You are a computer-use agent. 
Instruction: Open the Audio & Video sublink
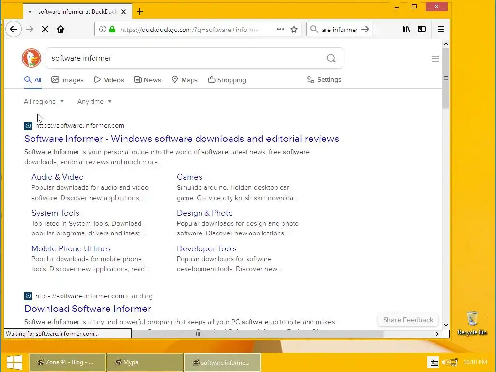58,177
